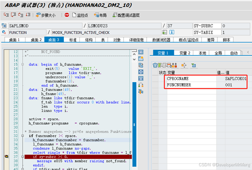This screenshot has height=170, width=252.
Task: Click the MODX_FUNCTION_ACTIVE_CHECK field
Action: 106,32
